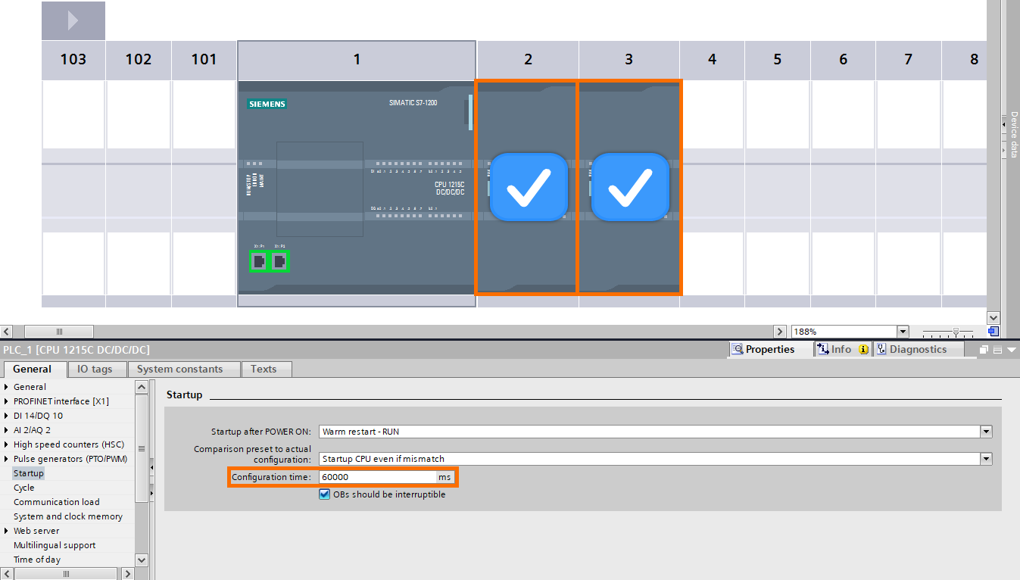This screenshot has height=580, width=1020.
Task: Click device view scroll-left arrow
Action: (6, 332)
